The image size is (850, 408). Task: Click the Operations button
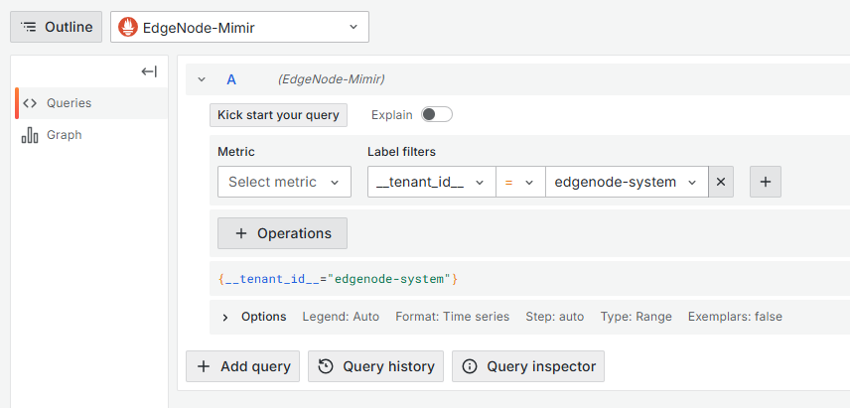282,233
